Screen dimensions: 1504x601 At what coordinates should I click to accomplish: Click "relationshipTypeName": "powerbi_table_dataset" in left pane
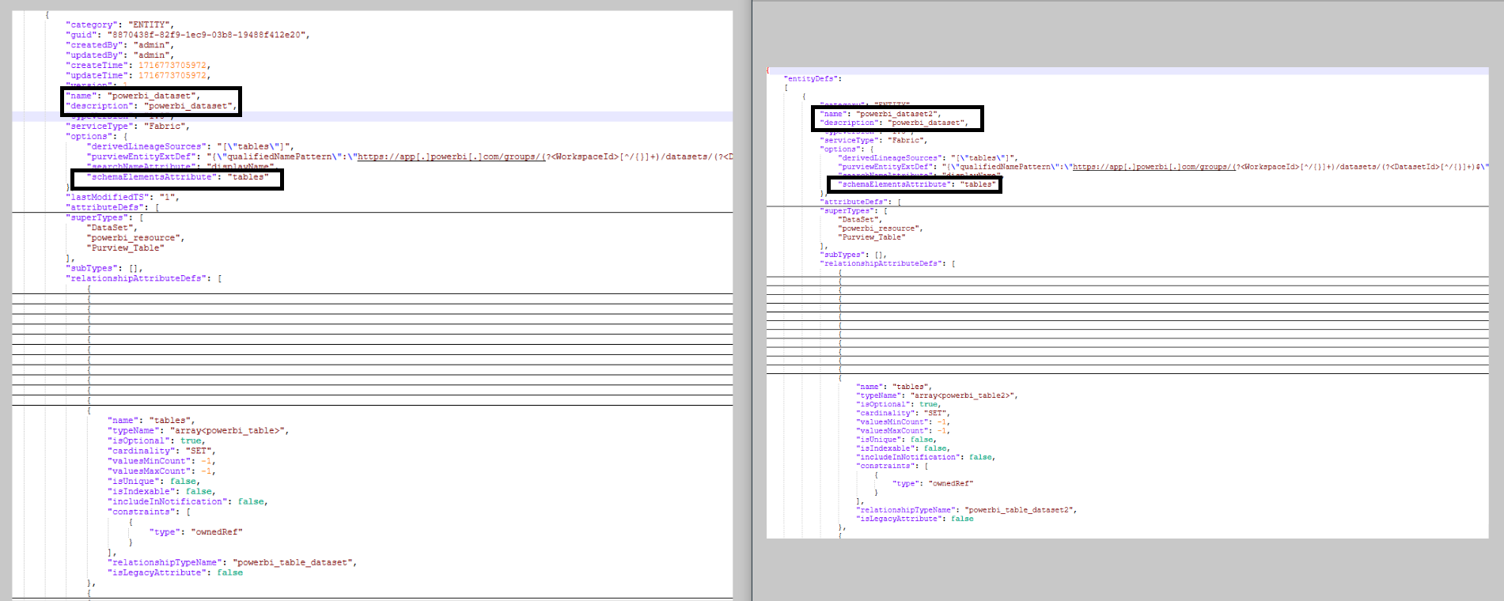pos(233,563)
